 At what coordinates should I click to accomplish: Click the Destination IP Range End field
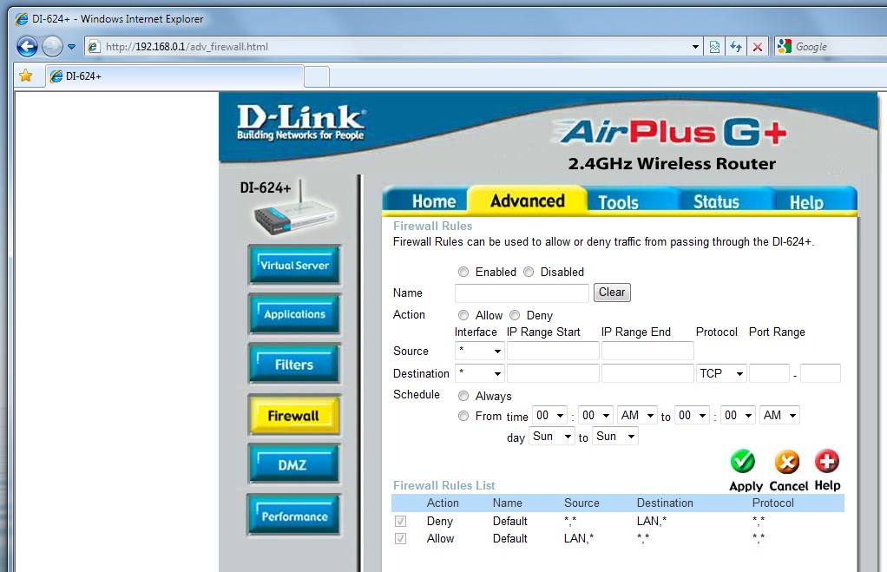(x=647, y=373)
